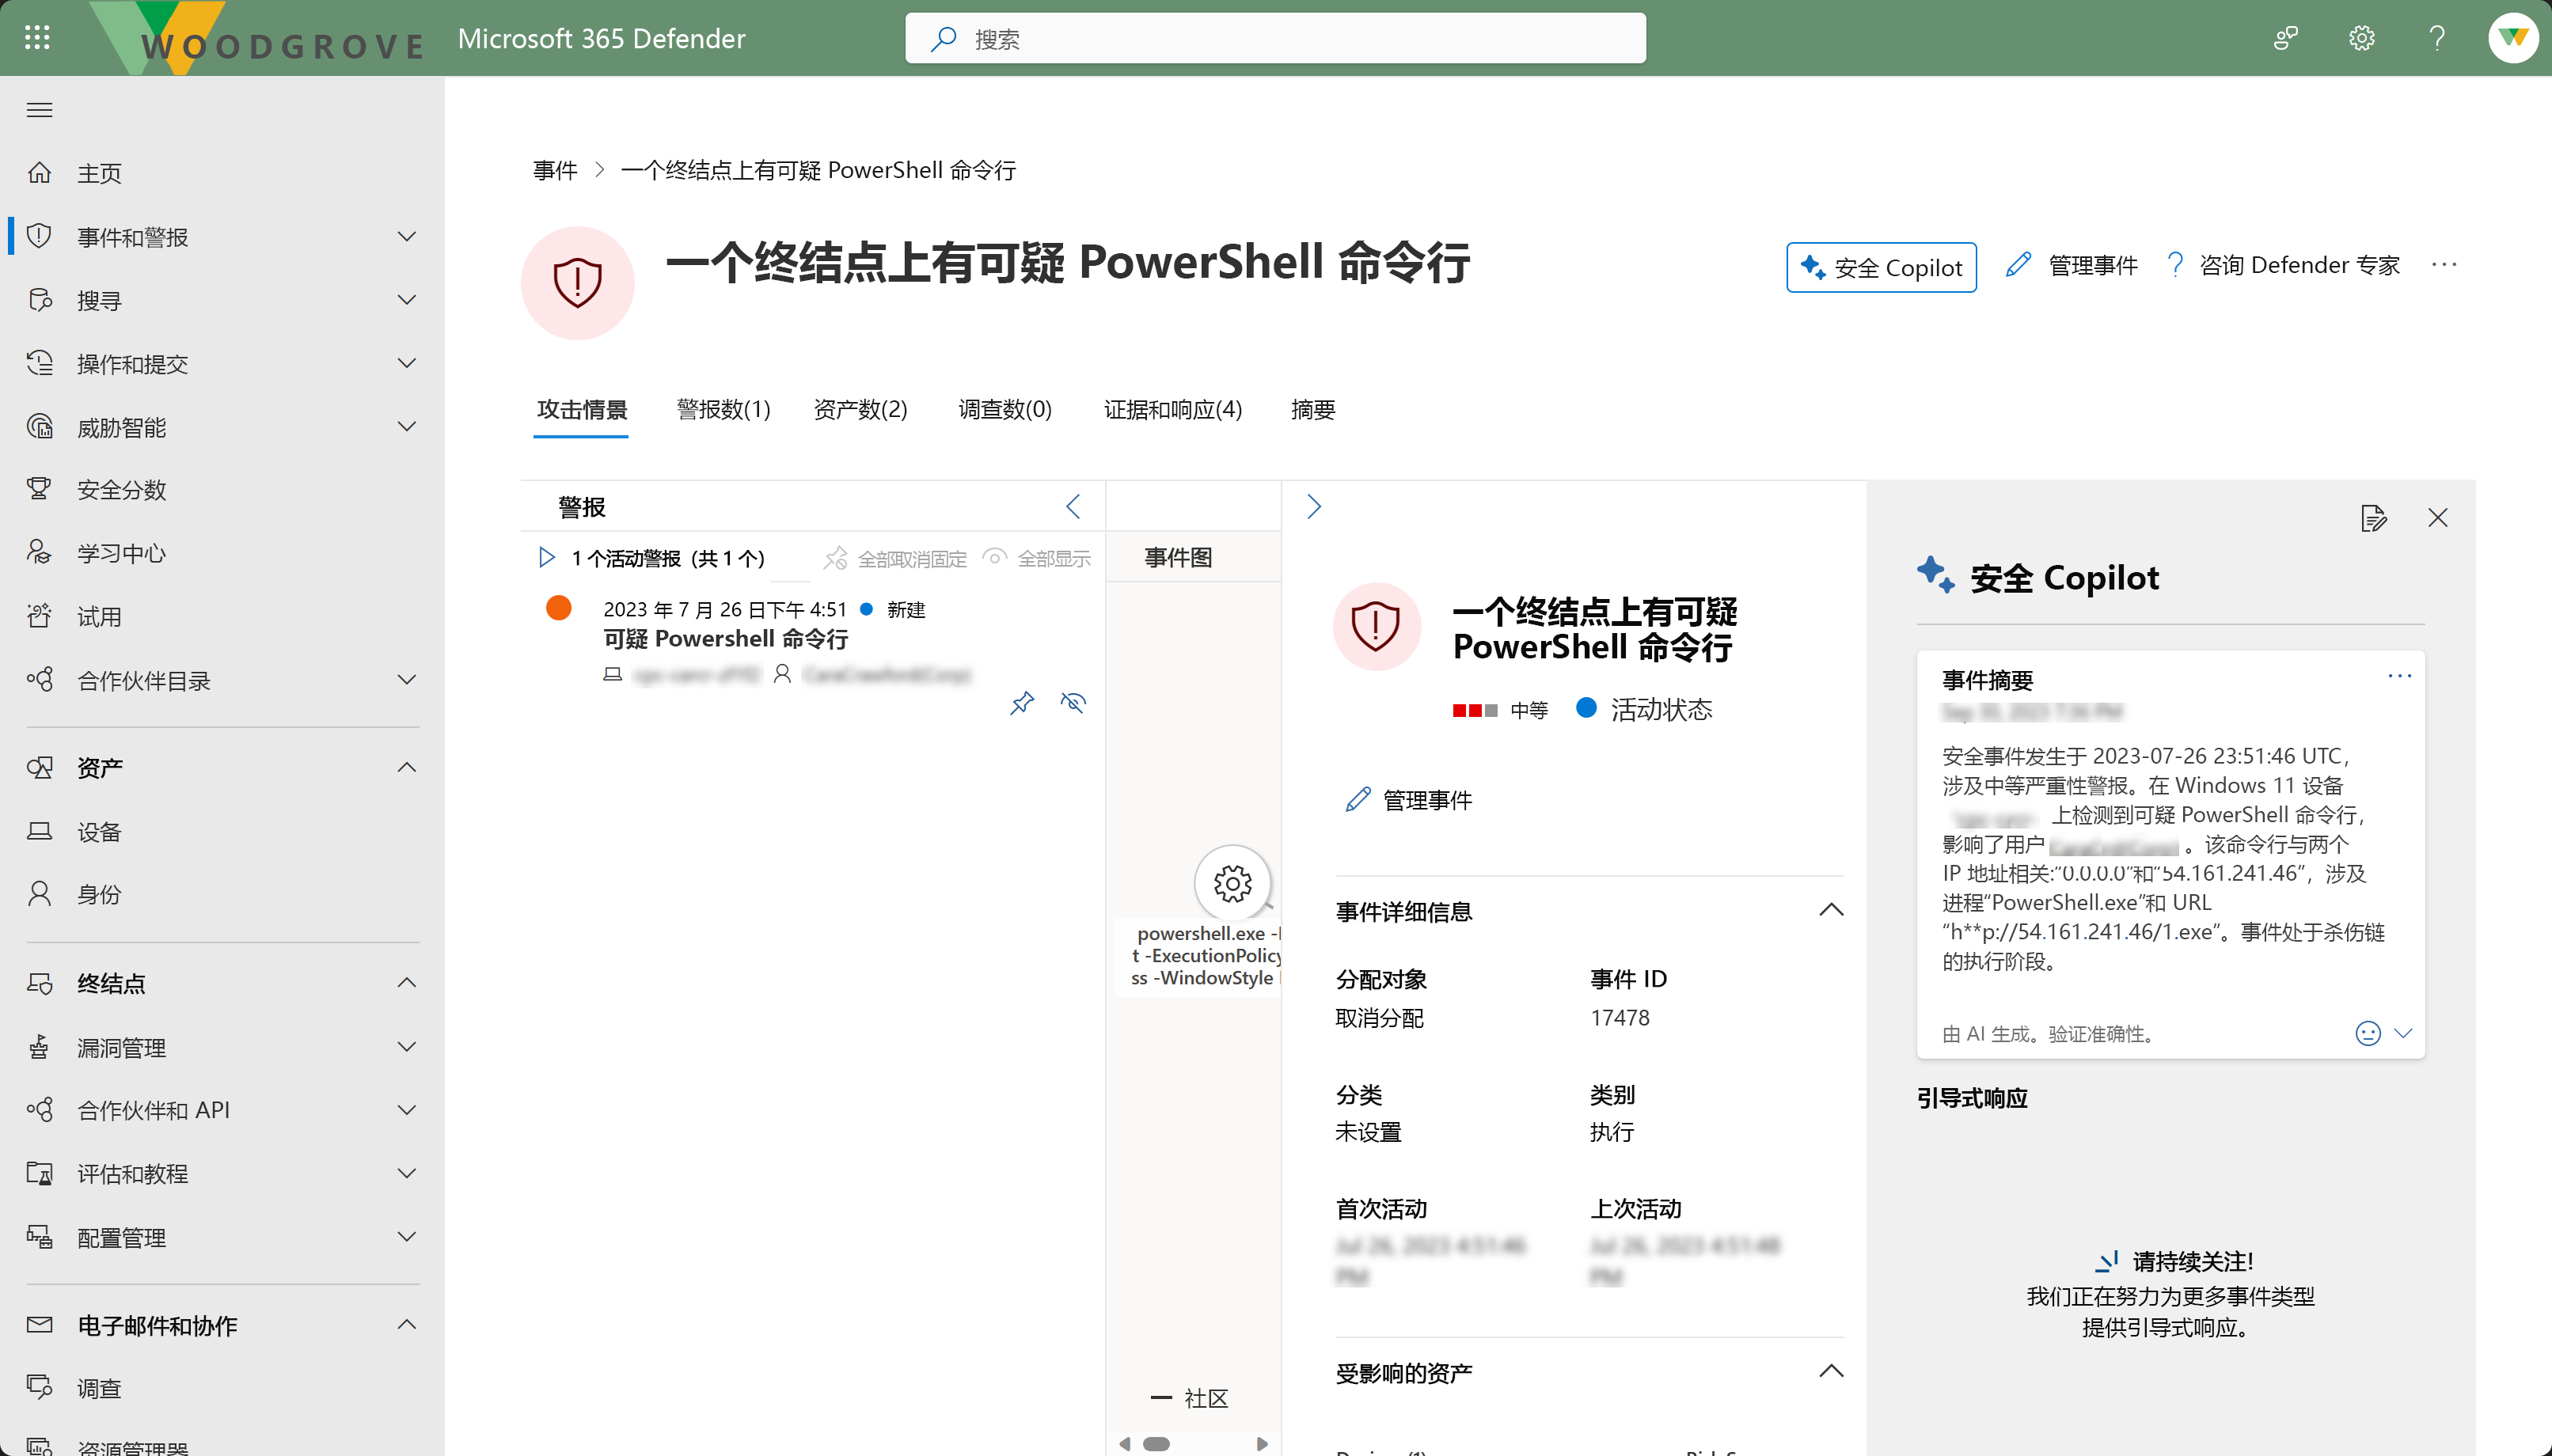This screenshot has height=1456, width=2552.
Task: Collapse the 事件详细信息 section
Action: pyautogui.click(x=1830, y=910)
